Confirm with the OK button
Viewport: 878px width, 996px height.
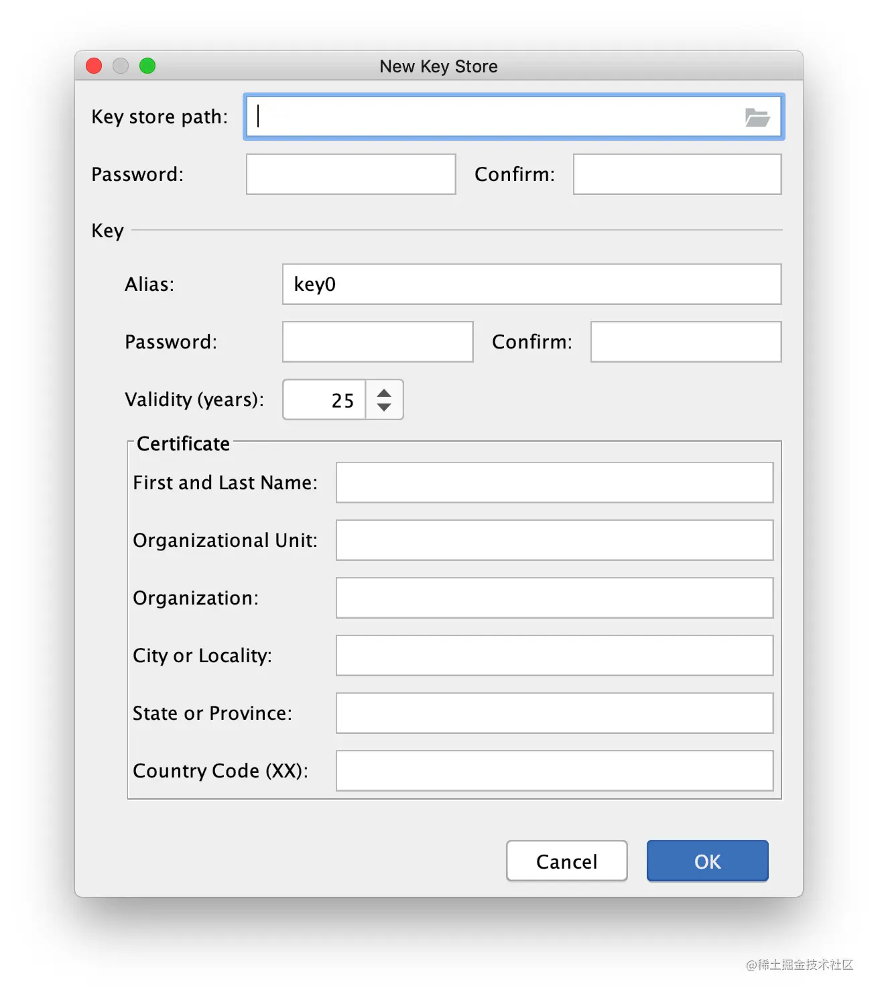pyautogui.click(x=707, y=861)
